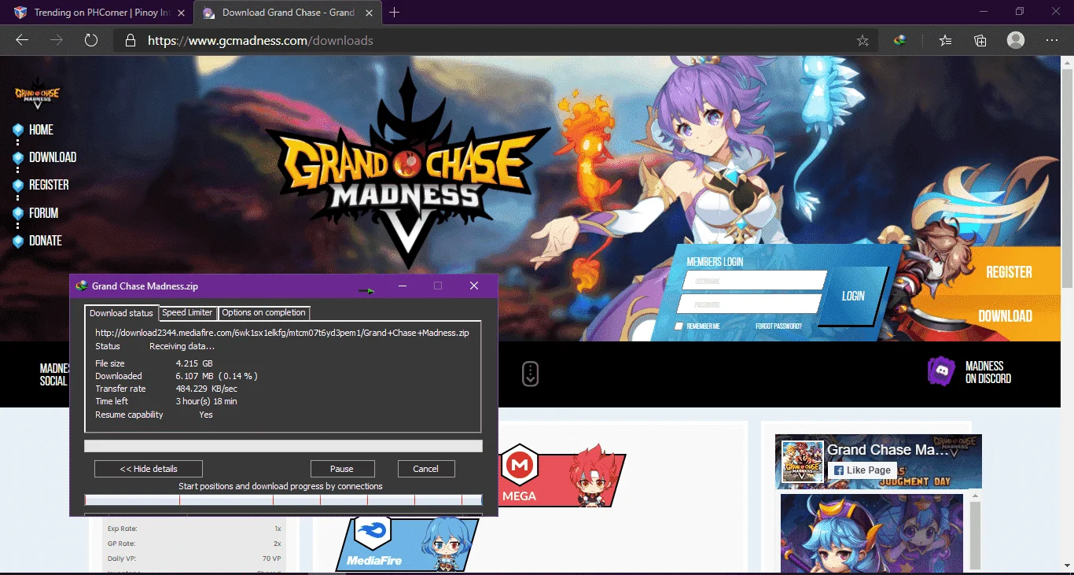Pause the Grand Chase Madness.zip download
1074x575 pixels.
tap(342, 469)
